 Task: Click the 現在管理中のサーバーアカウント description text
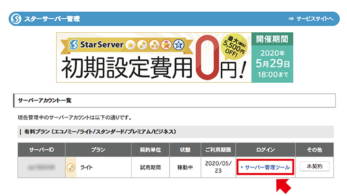point(75,118)
